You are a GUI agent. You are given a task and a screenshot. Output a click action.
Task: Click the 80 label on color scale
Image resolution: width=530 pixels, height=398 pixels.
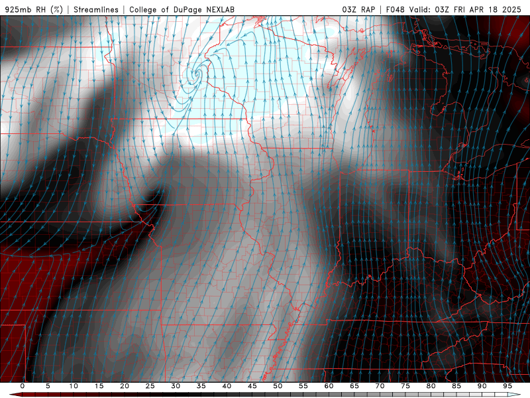(431, 386)
